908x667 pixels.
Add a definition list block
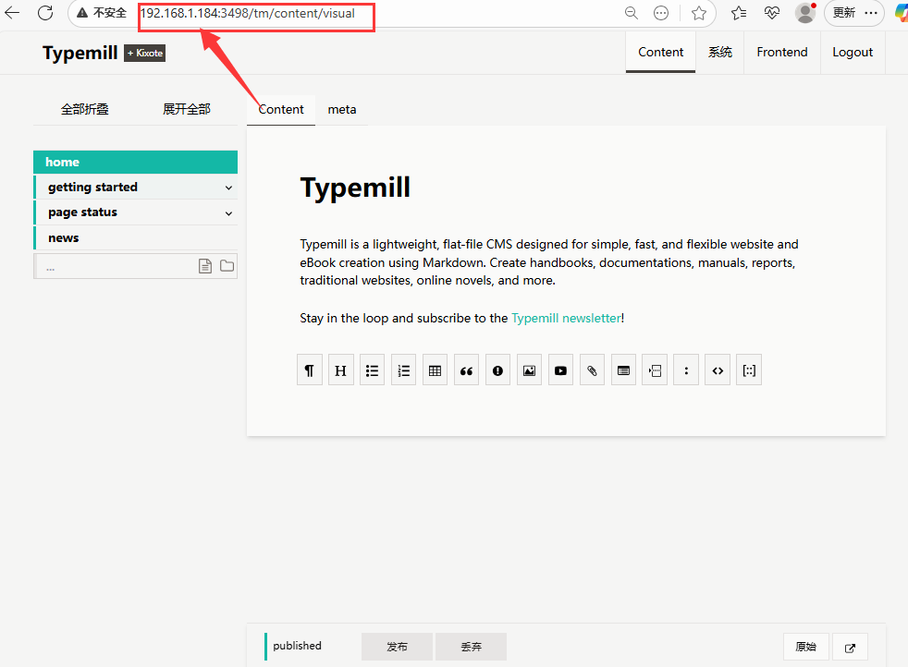click(686, 370)
